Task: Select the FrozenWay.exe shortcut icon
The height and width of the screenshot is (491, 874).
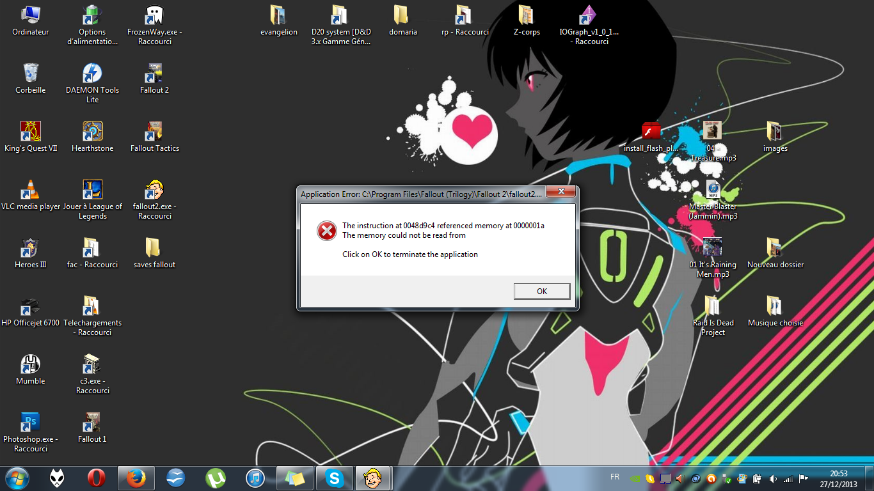Action: tap(155, 24)
